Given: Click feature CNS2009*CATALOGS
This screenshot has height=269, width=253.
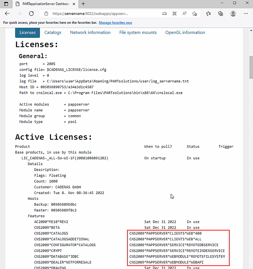Looking at the screenshot, I should [51, 233].
